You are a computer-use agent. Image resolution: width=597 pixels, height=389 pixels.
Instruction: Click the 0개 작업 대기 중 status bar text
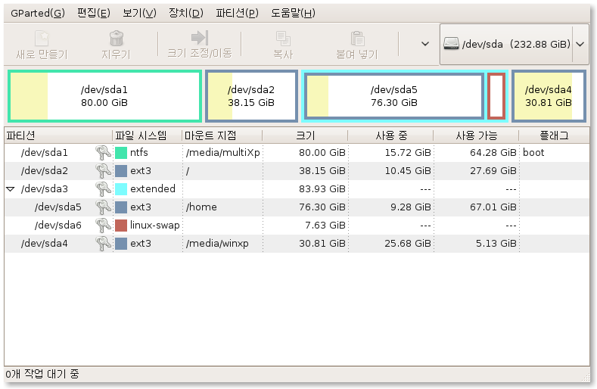pos(42,374)
